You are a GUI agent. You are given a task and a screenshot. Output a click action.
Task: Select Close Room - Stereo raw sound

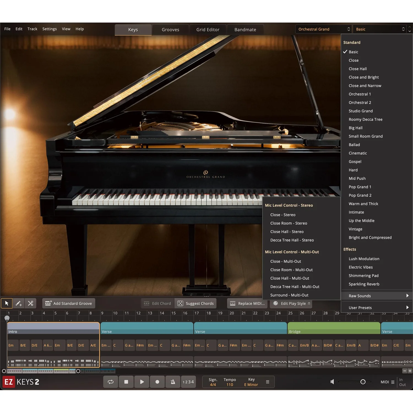click(301, 223)
